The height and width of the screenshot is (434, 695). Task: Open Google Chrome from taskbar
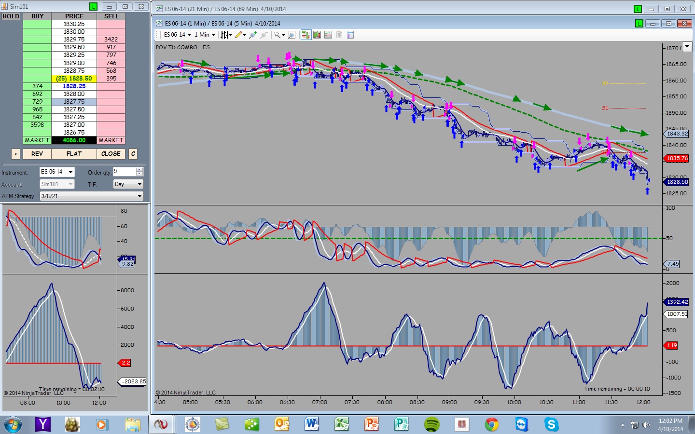pos(492,424)
